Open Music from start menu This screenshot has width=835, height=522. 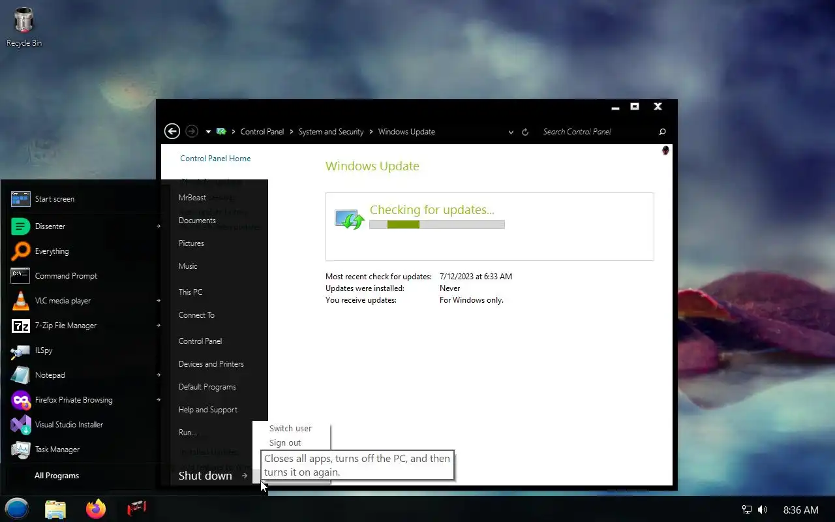pyautogui.click(x=188, y=266)
